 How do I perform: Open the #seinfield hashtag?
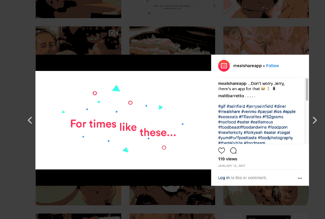click(236, 106)
